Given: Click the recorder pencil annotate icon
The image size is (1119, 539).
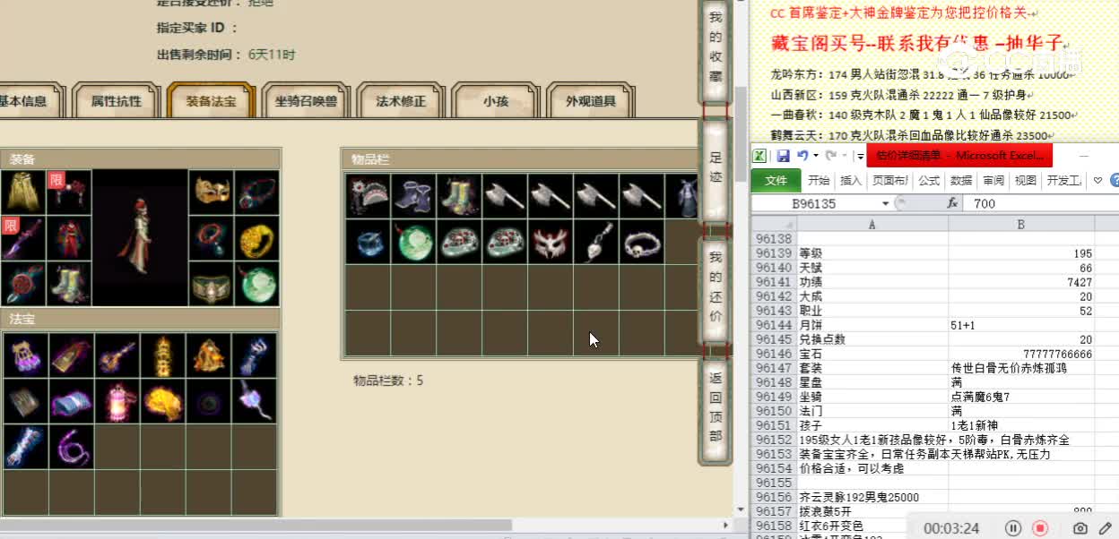Looking at the screenshot, I should click(x=1106, y=528).
